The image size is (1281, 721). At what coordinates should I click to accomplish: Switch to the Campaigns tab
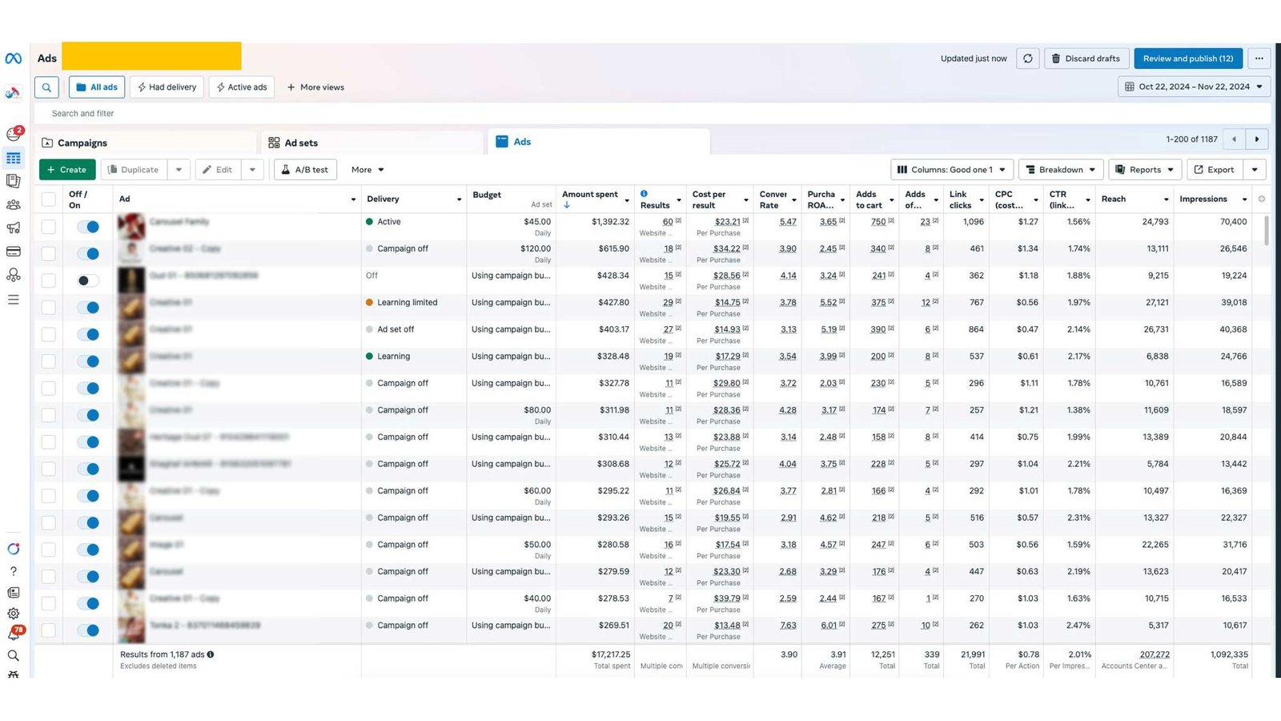[x=82, y=143]
